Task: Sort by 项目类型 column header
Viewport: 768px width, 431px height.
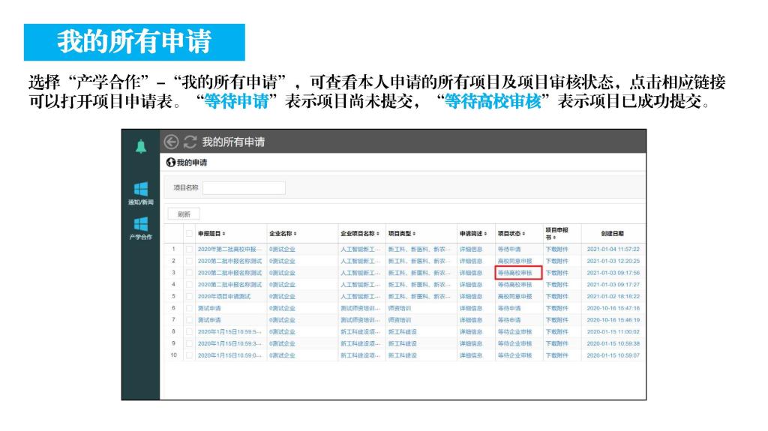Action: point(403,234)
